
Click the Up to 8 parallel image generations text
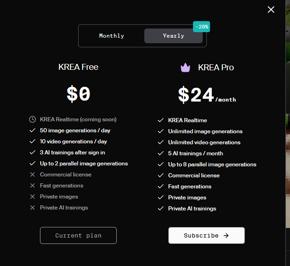coord(212,164)
